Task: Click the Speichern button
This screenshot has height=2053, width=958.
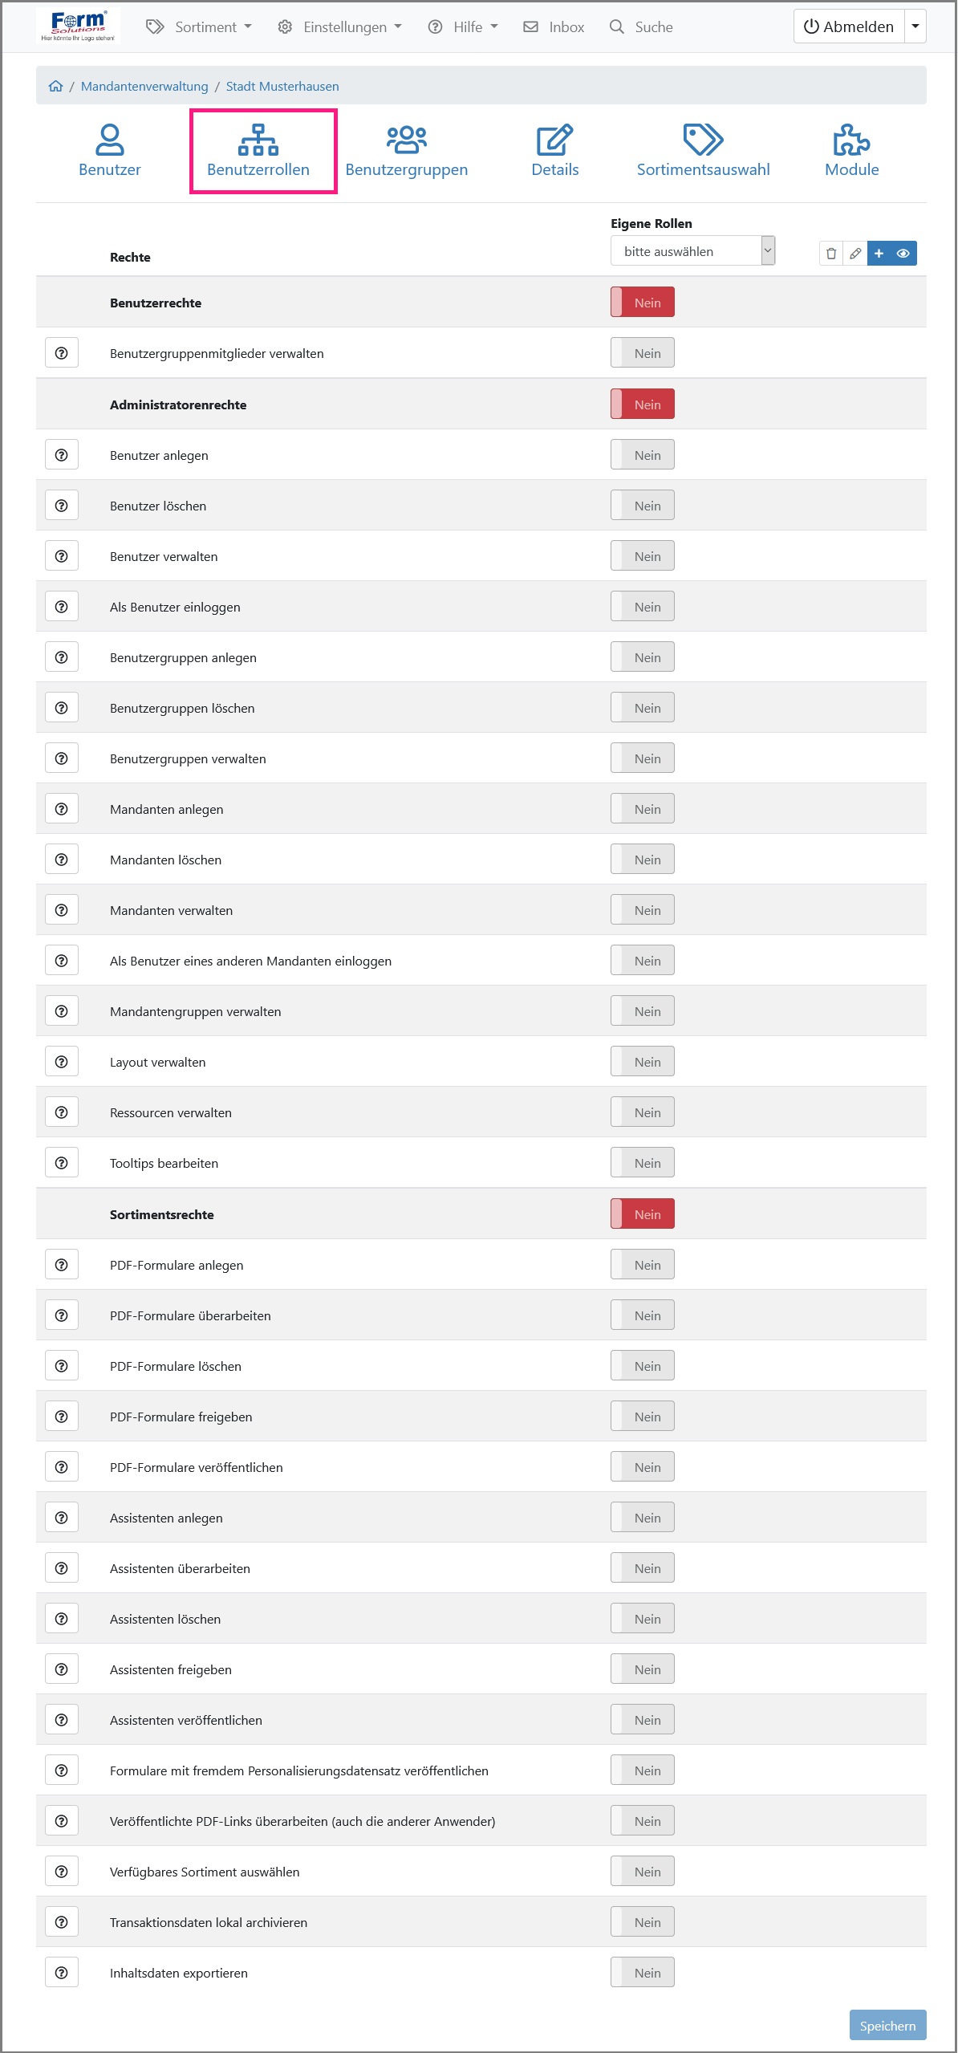Action: pyautogui.click(x=887, y=2026)
